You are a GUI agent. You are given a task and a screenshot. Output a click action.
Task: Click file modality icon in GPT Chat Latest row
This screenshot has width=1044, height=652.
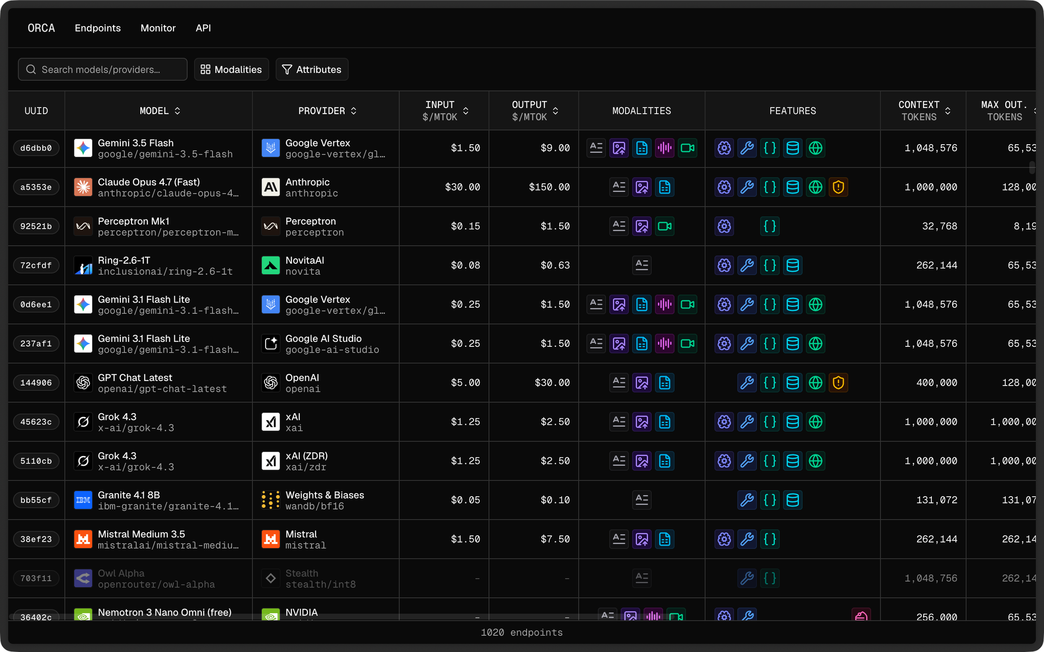(665, 383)
